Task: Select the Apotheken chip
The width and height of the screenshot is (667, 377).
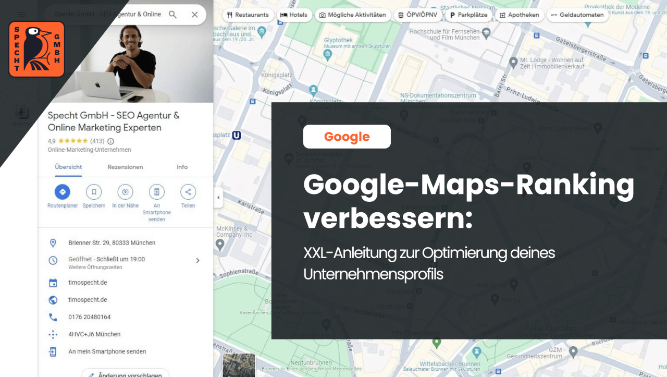Action: (x=519, y=15)
